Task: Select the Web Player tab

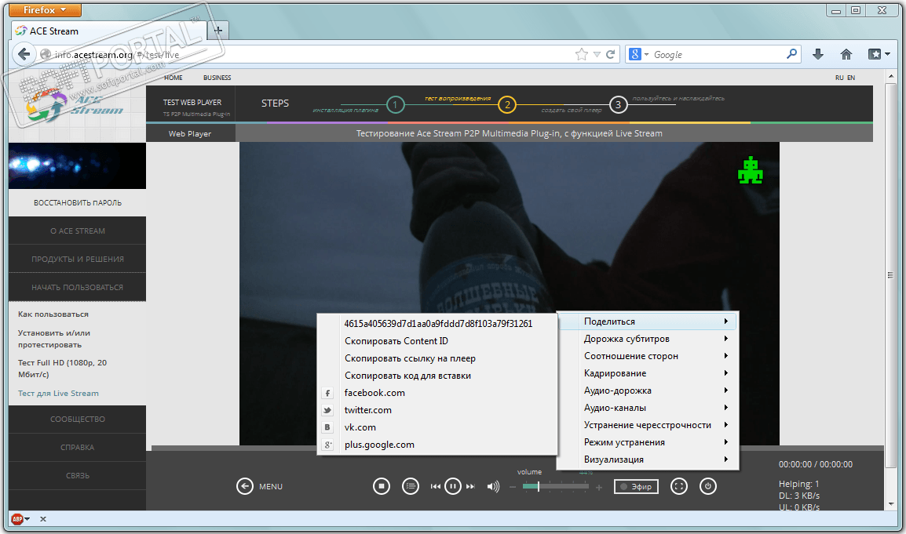Action: pos(190,133)
